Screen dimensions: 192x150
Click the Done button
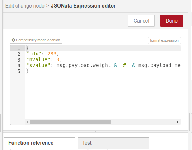(x=172, y=21)
